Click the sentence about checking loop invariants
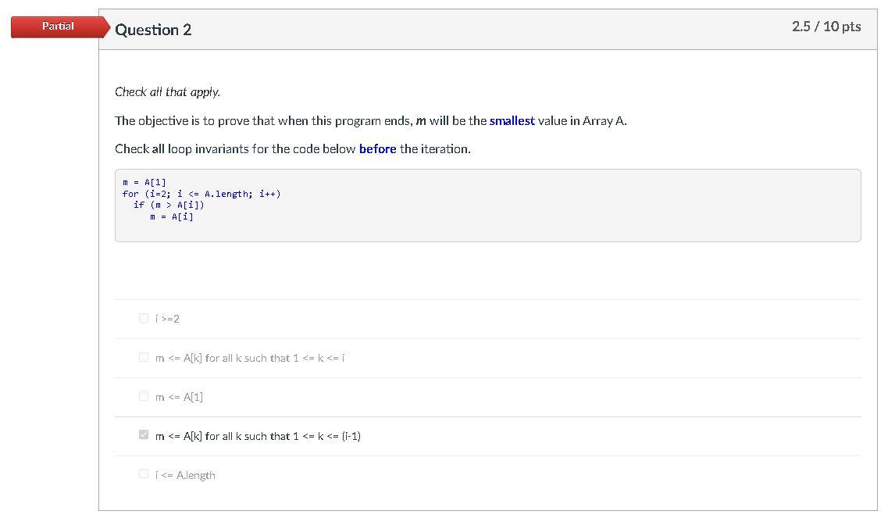 [x=293, y=148]
